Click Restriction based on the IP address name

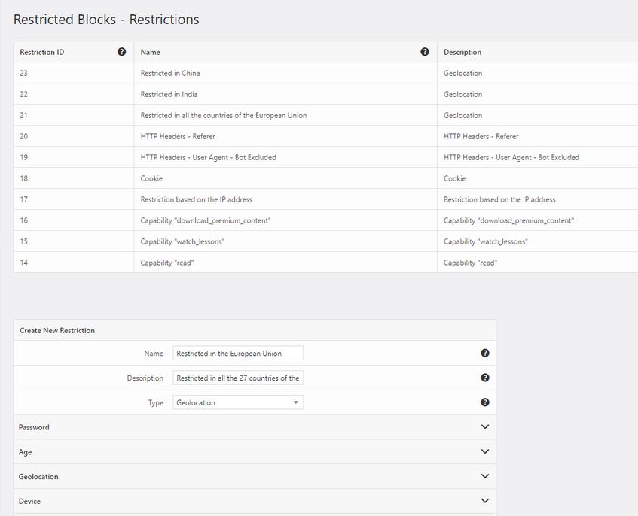[196, 199]
